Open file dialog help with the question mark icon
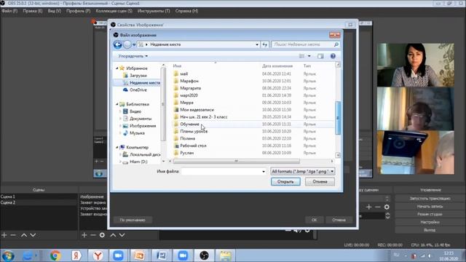The width and height of the screenshot is (466, 262). coord(333,56)
